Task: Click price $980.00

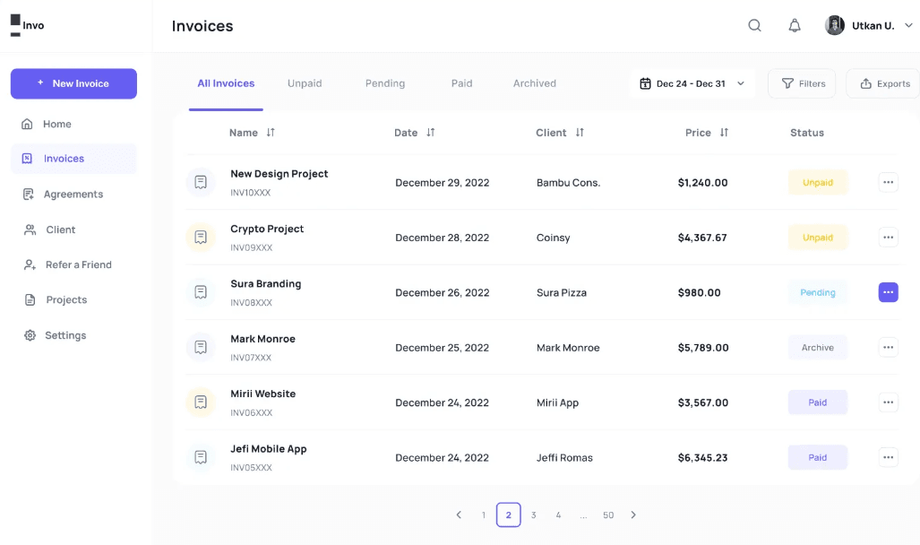Action: point(700,292)
